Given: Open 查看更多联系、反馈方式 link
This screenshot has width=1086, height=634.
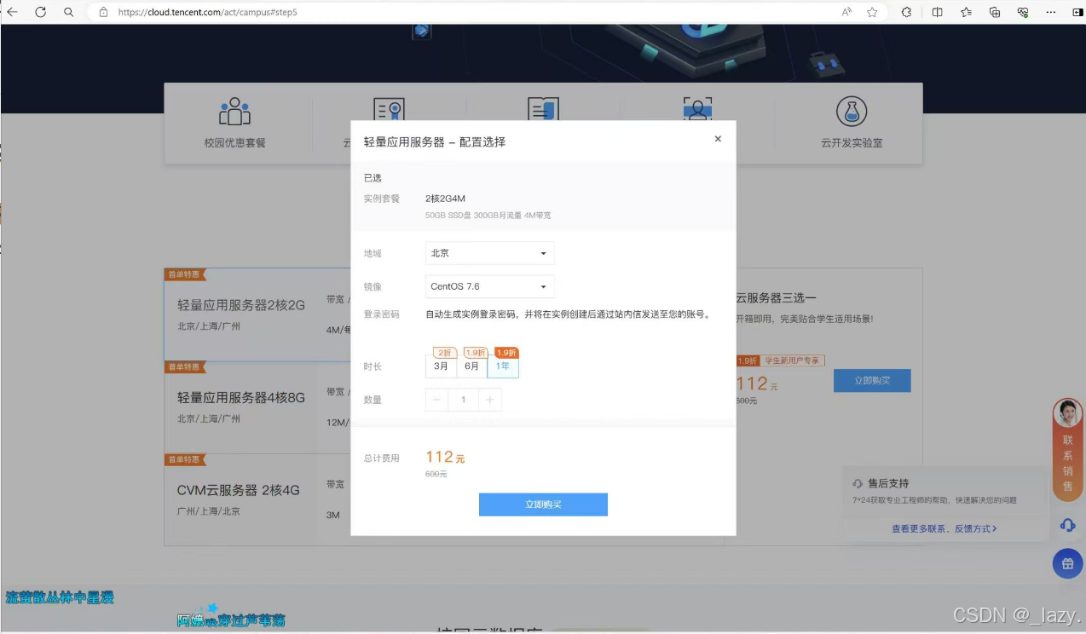Looking at the screenshot, I should point(944,528).
